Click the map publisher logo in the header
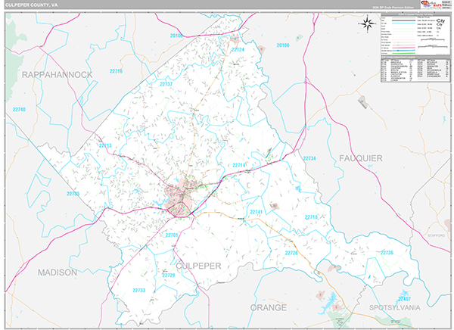The height and width of the screenshot is (330, 454). tap(435, 5)
